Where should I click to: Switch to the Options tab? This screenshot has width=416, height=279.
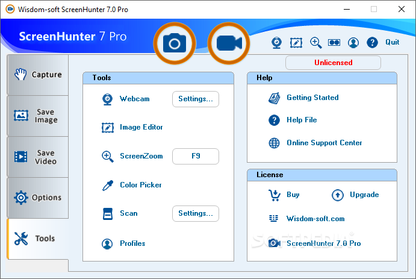click(x=38, y=198)
